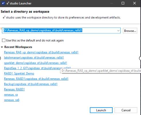Open the workspace path dropdown arrow
This screenshot has width=141, height=115.
click(x=118, y=31)
